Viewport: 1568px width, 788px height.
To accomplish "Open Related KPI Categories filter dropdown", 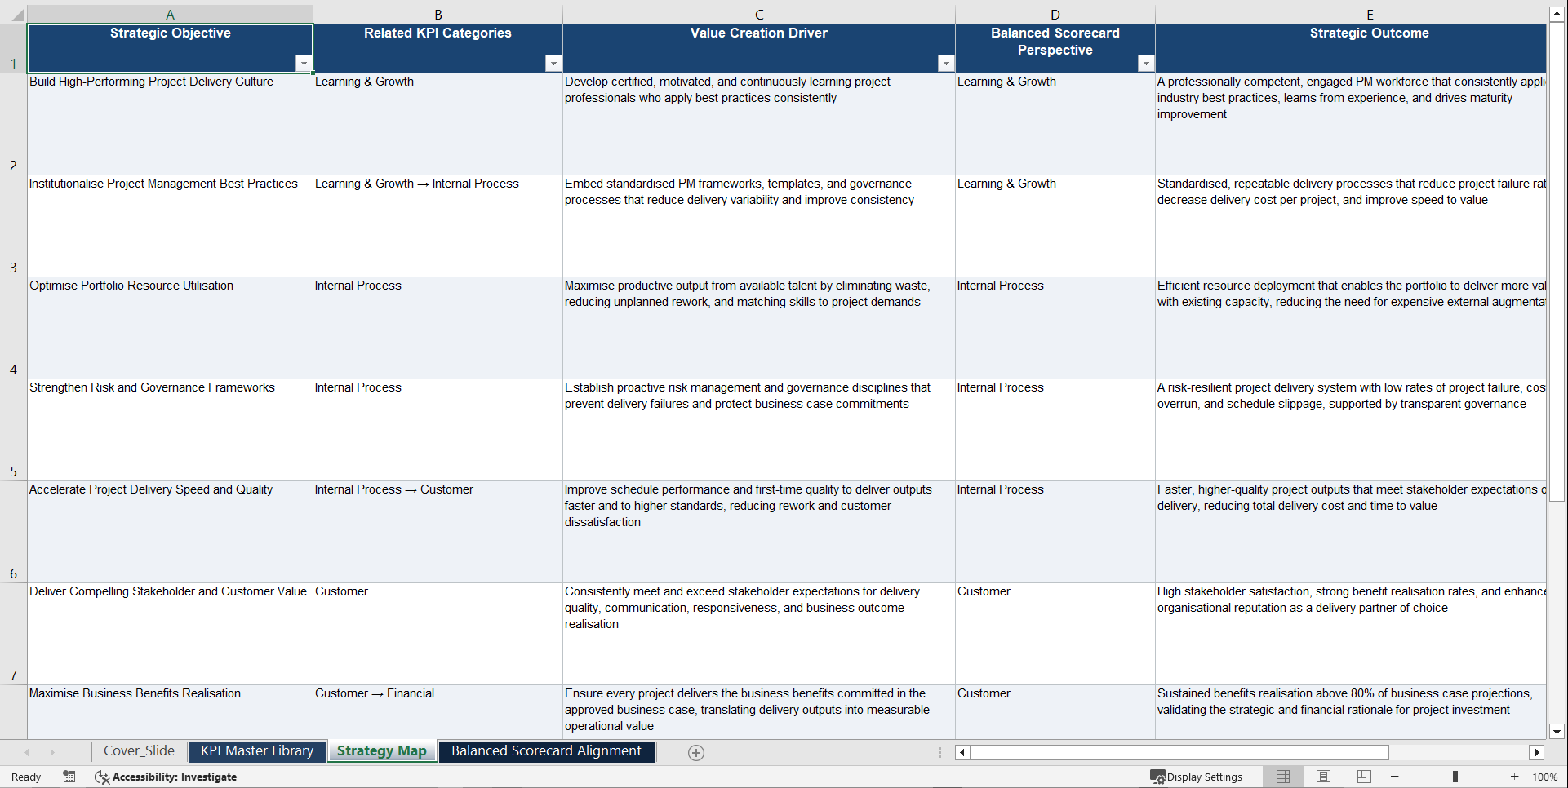I will (x=553, y=64).
